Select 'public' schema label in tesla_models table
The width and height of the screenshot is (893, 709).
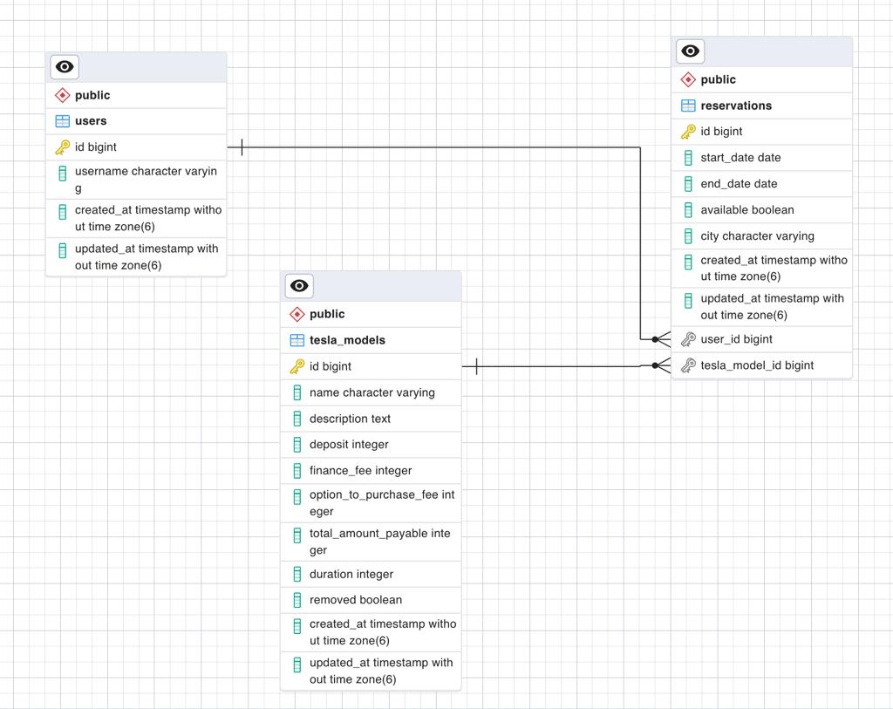click(x=327, y=314)
